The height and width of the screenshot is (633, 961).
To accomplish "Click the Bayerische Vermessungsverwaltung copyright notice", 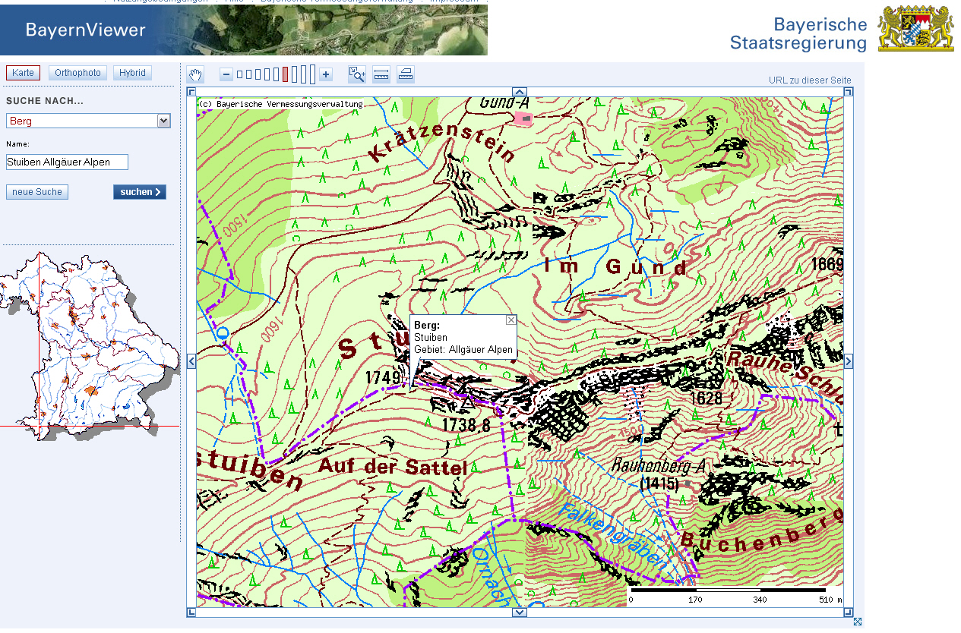I will coord(280,104).
